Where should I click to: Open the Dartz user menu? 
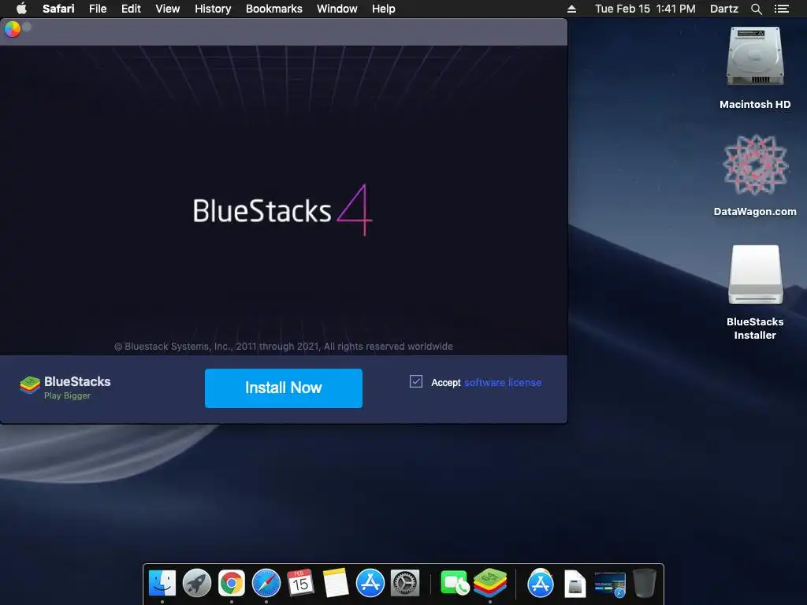723,9
